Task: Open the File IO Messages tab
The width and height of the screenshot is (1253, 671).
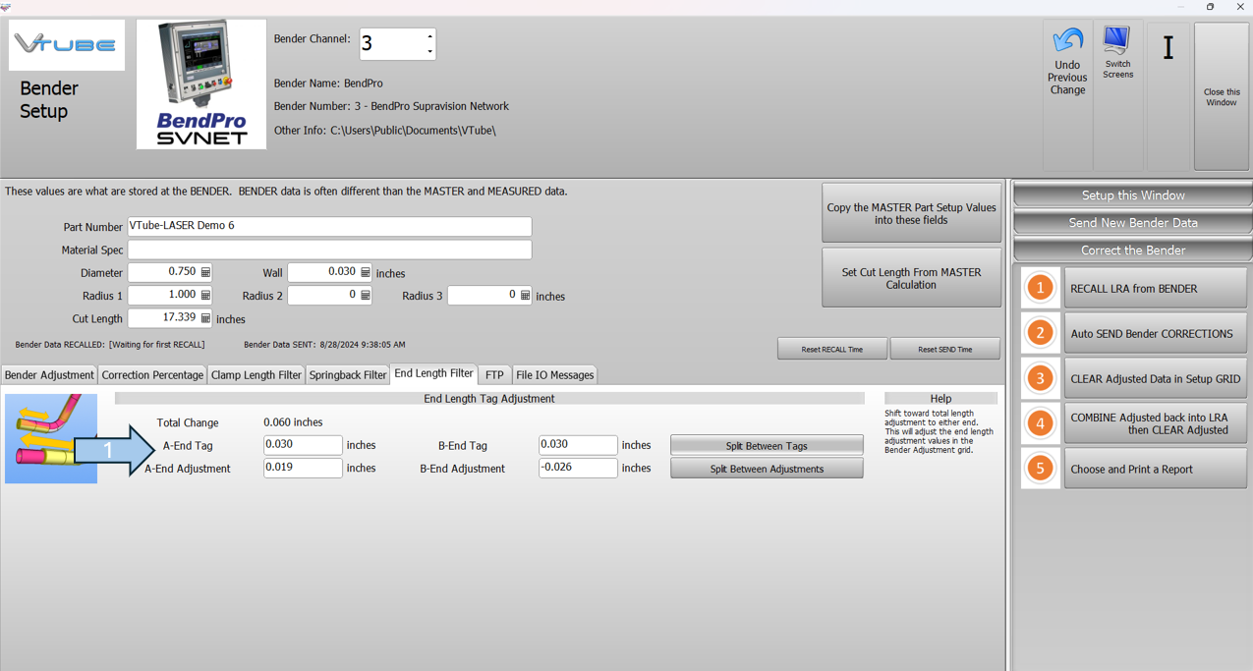Action: tap(555, 375)
